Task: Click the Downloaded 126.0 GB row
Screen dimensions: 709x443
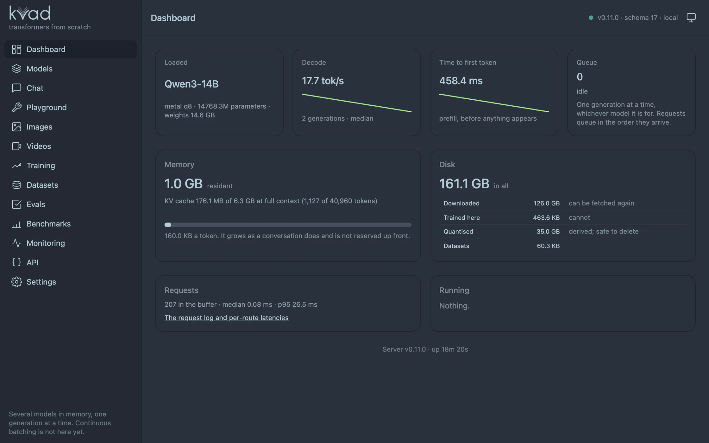Action: [x=562, y=203]
